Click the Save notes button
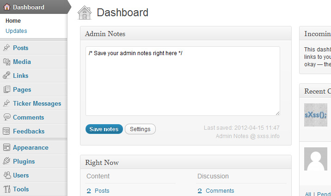Viewport: 331px width, 196px height. tap(104, 129)
